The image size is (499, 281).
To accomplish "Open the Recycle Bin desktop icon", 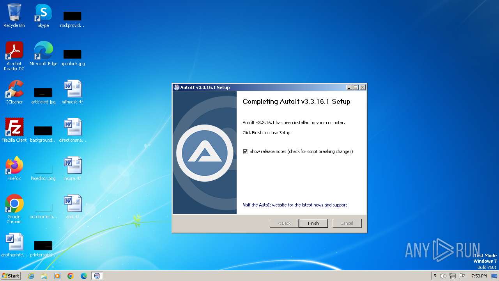I will click(14, 16).
